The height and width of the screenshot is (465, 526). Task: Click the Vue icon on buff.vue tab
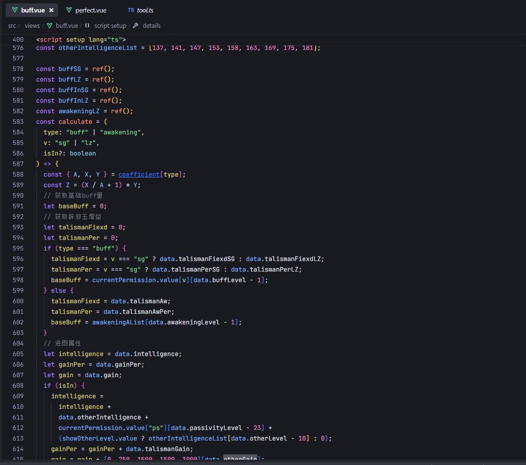coord(15,10)
